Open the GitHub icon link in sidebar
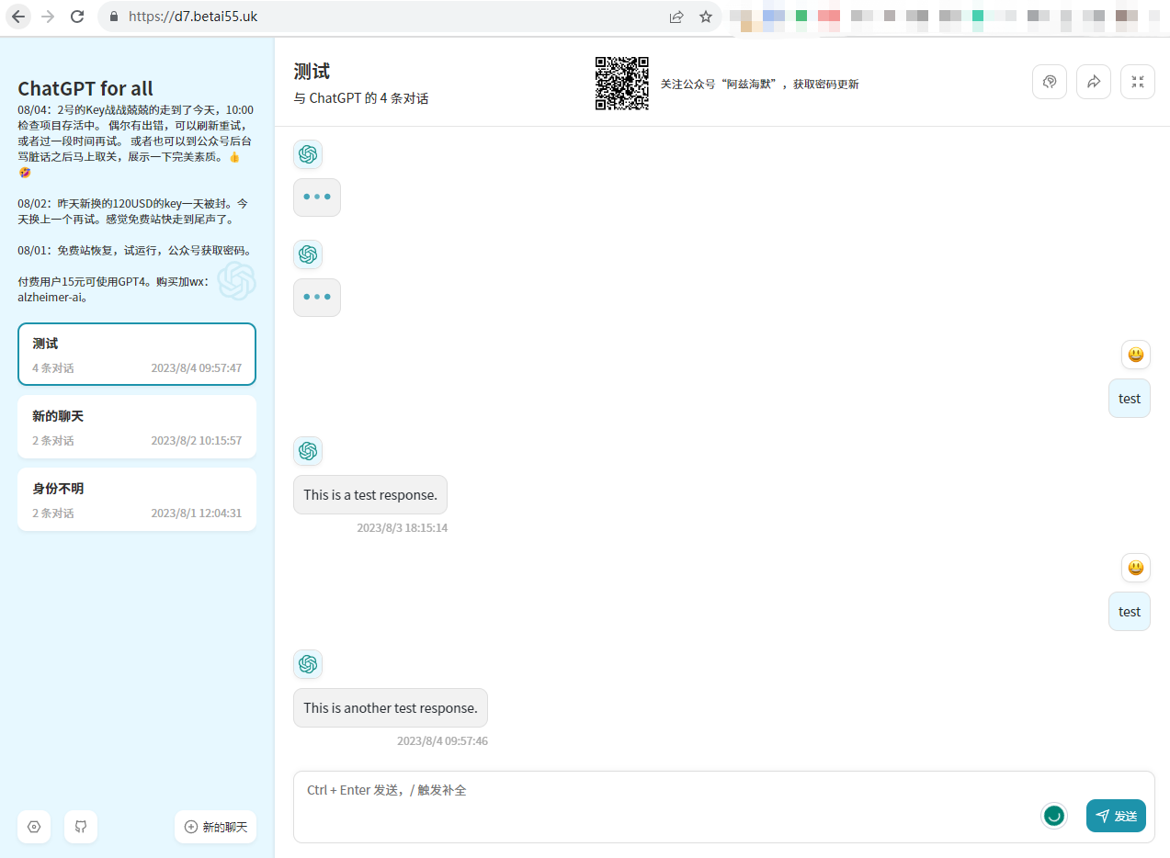Screen dimensions: 1170x858 pyautogui.click(x=81, y=827)
